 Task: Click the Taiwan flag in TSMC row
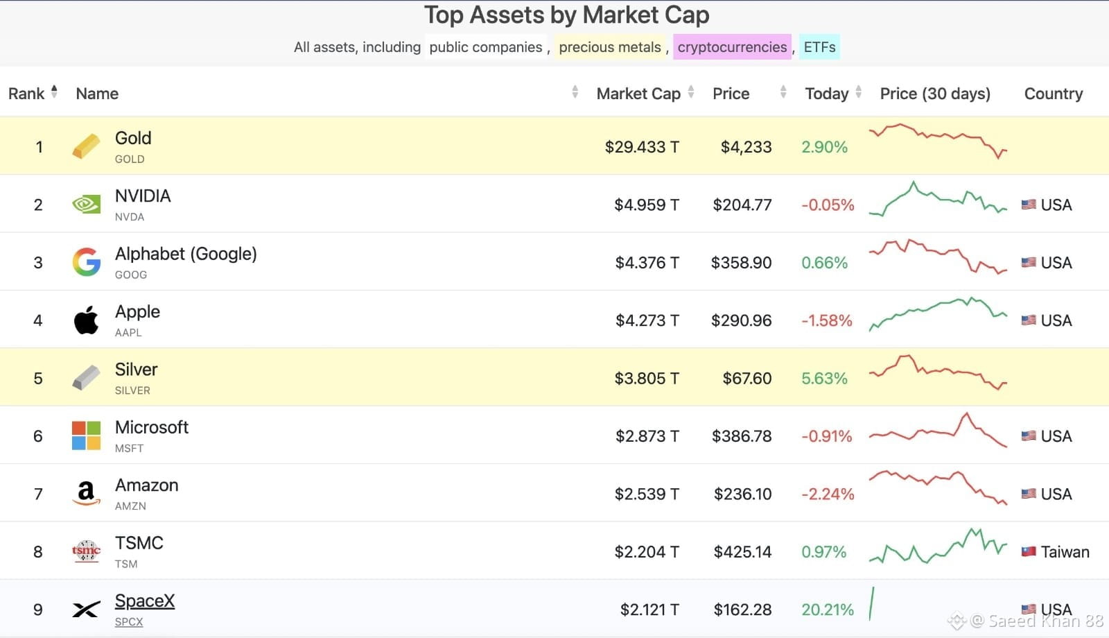point(1029,552)
